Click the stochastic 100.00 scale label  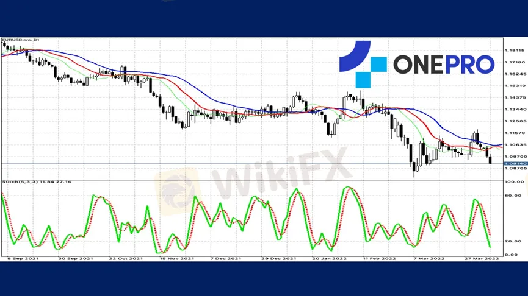point(512,182)
